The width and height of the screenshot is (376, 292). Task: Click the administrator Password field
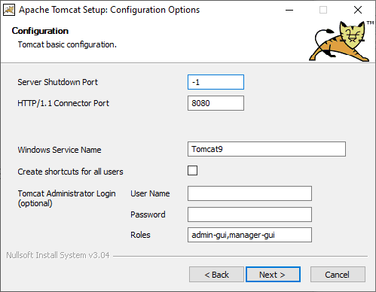coord(249,214)
